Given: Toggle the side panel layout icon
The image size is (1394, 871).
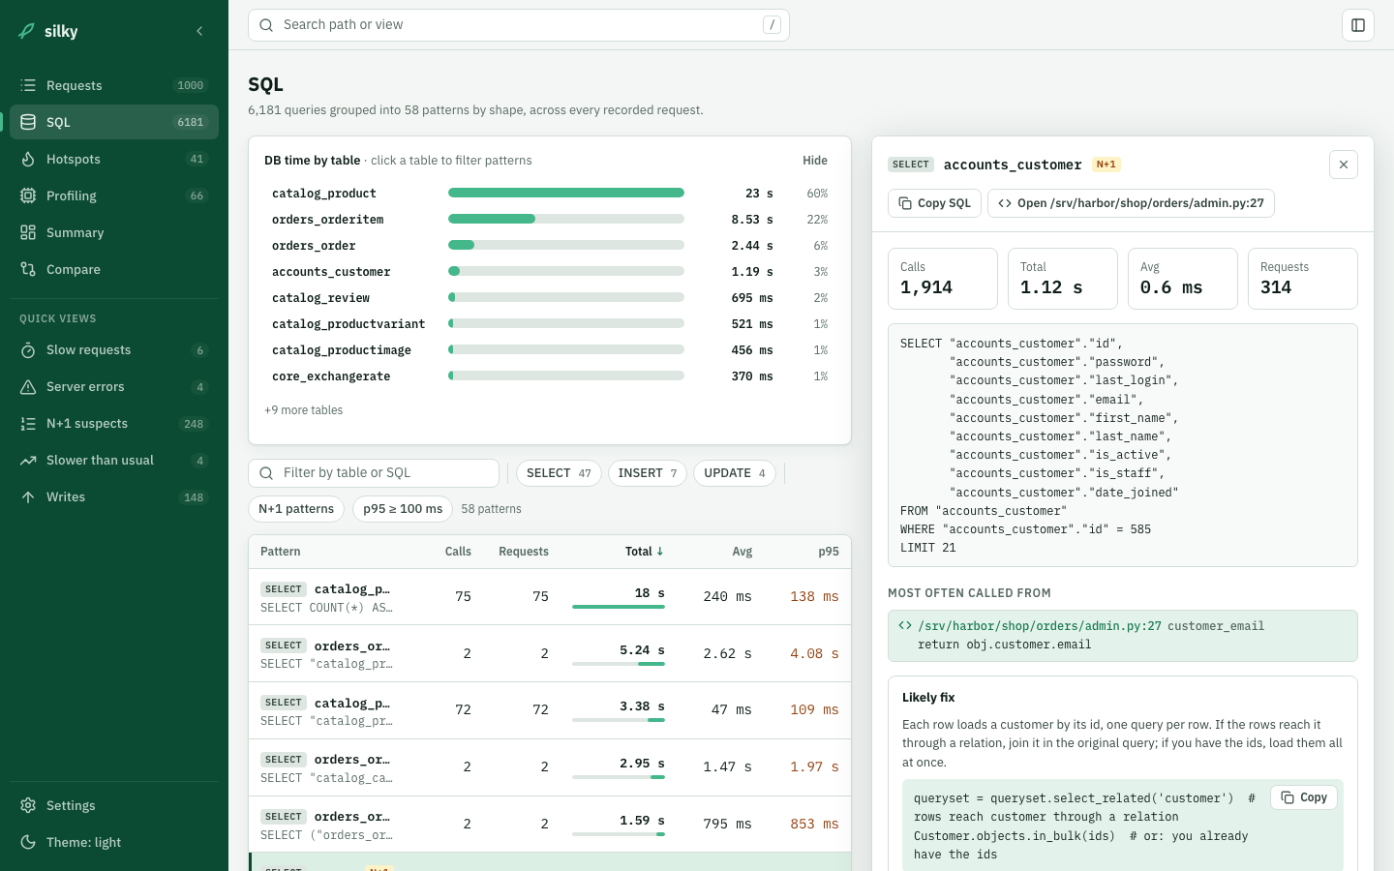Looking at the screenshot, I should (x=1358, y=25).
